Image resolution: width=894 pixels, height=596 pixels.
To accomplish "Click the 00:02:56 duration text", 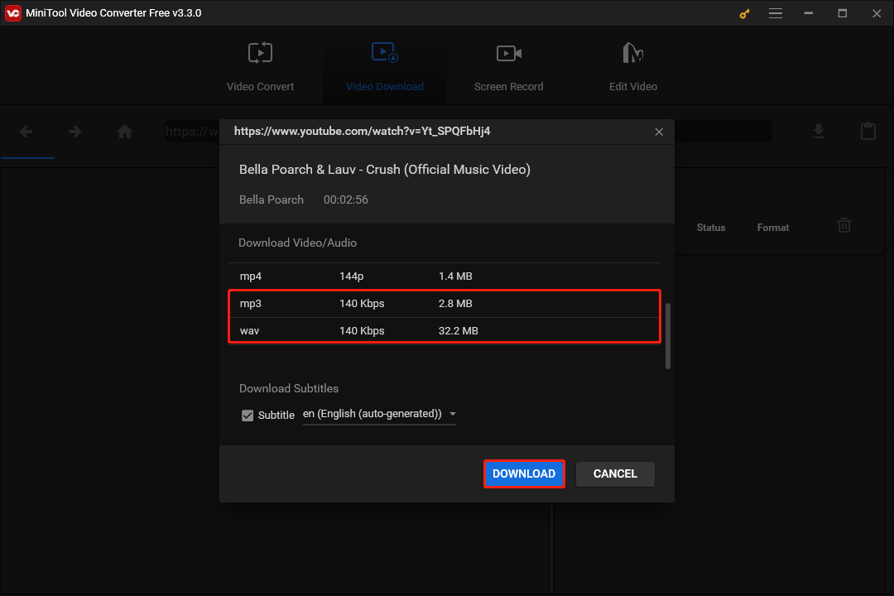I will [345, 199].
